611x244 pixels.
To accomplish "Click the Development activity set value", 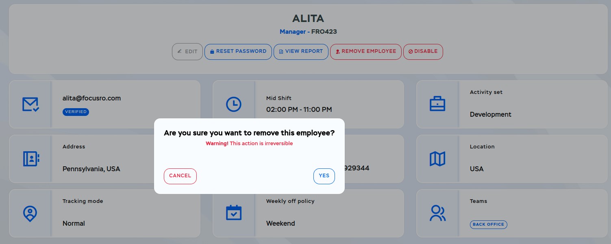I will click(491, 115).
